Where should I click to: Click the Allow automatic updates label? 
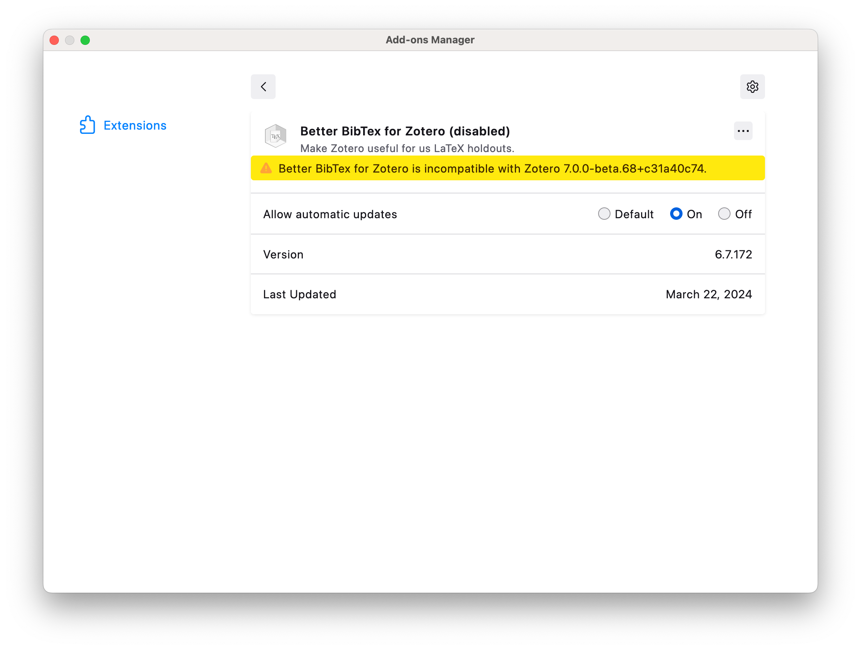coord(330,214)
